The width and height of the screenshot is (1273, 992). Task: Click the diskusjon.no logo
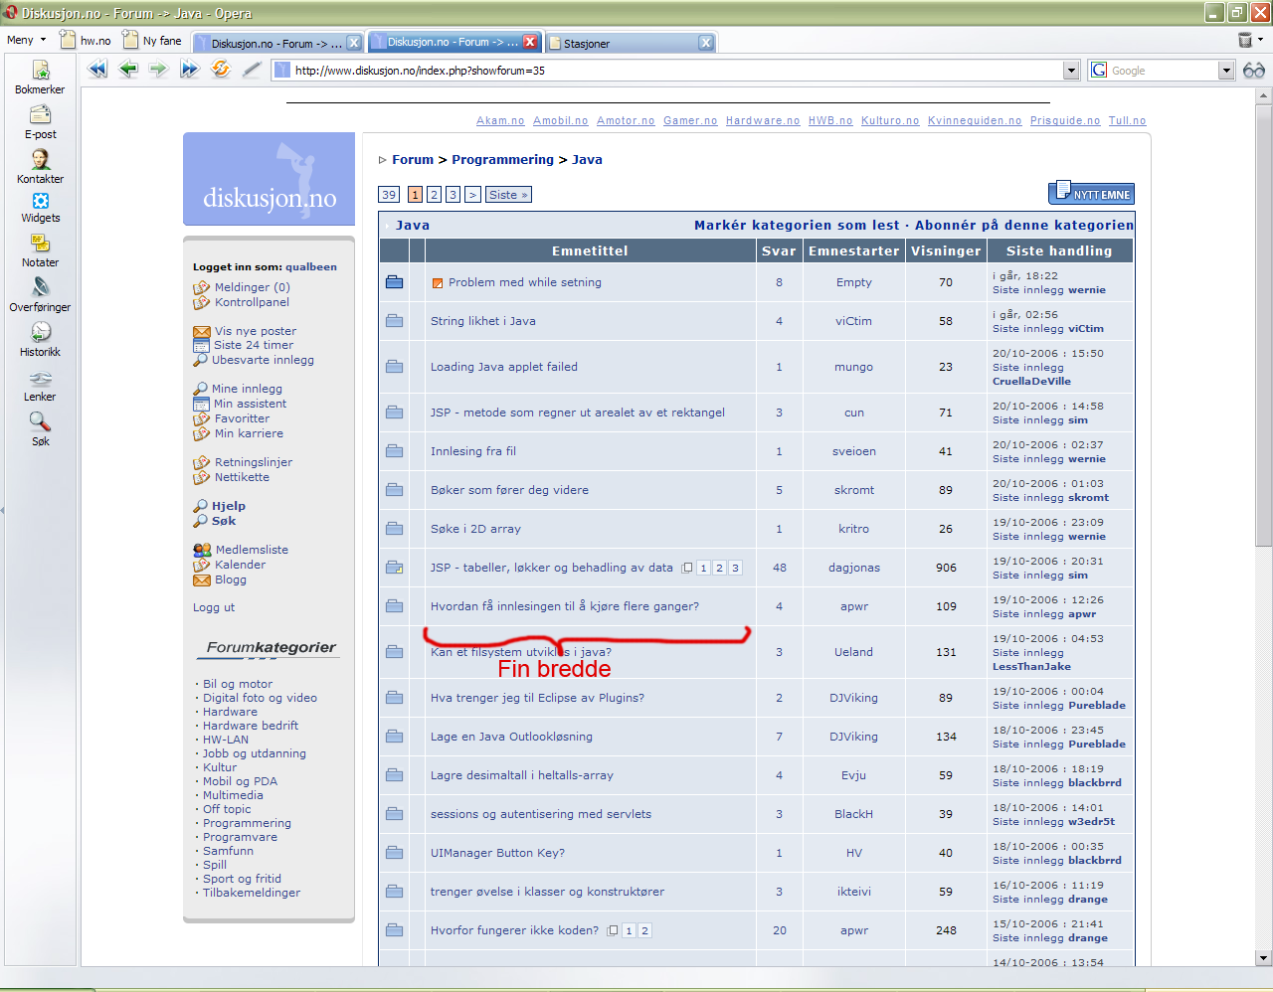(269, 179)
